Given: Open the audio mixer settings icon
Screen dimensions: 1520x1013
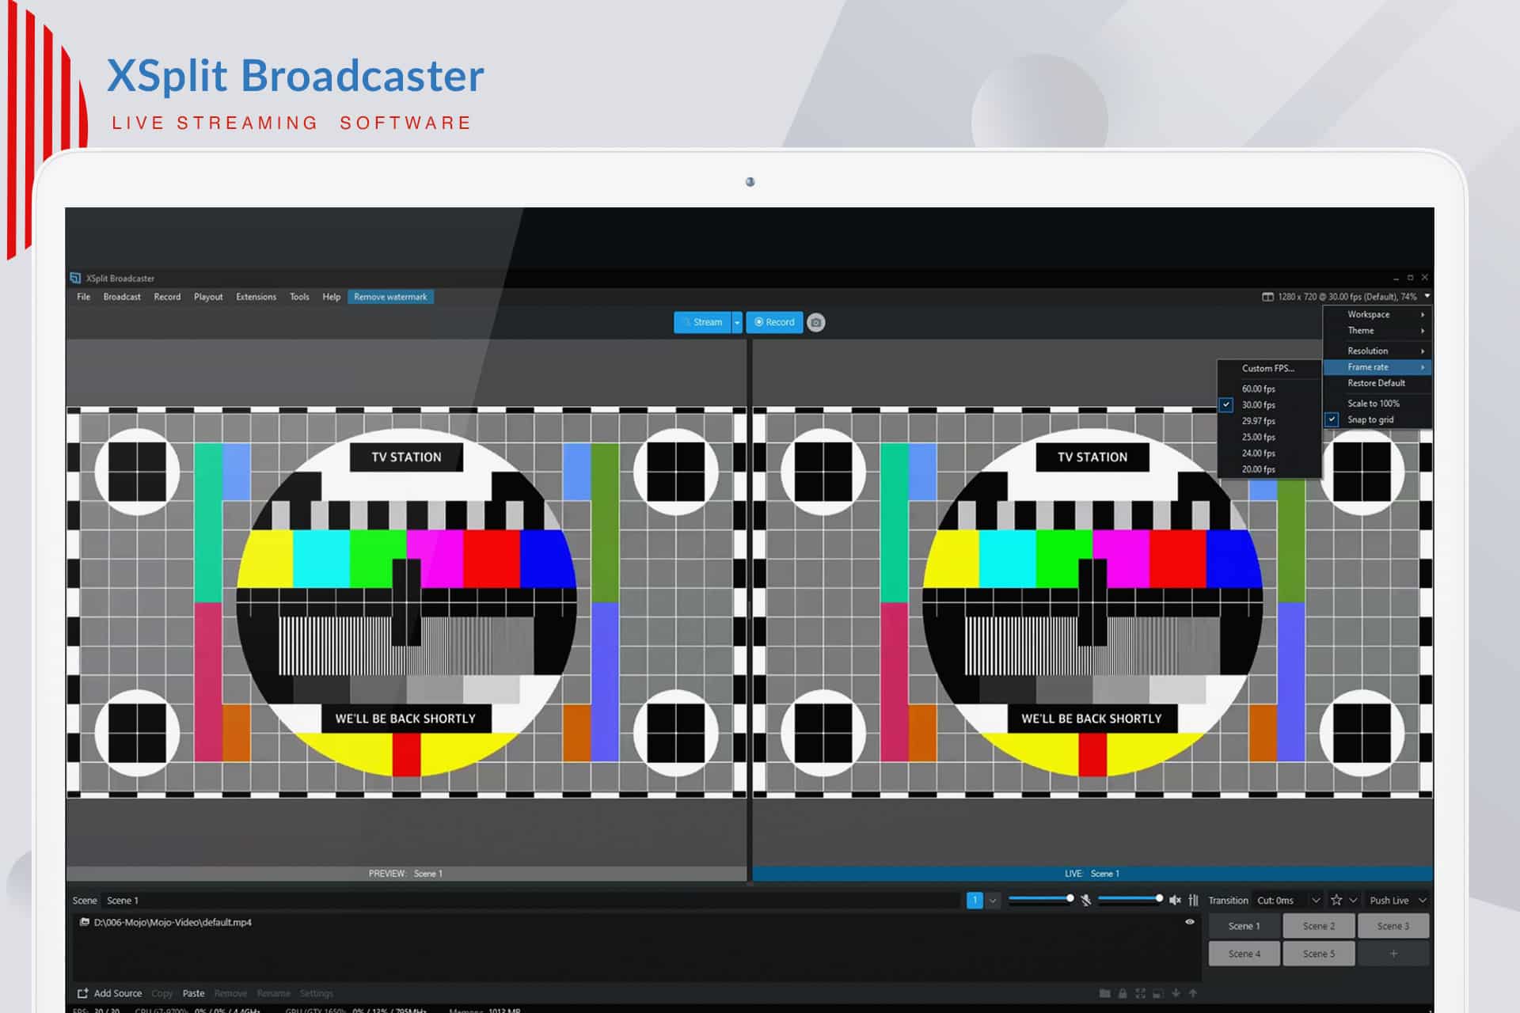Looking at the screenshot, I should tap(1193, 900).
